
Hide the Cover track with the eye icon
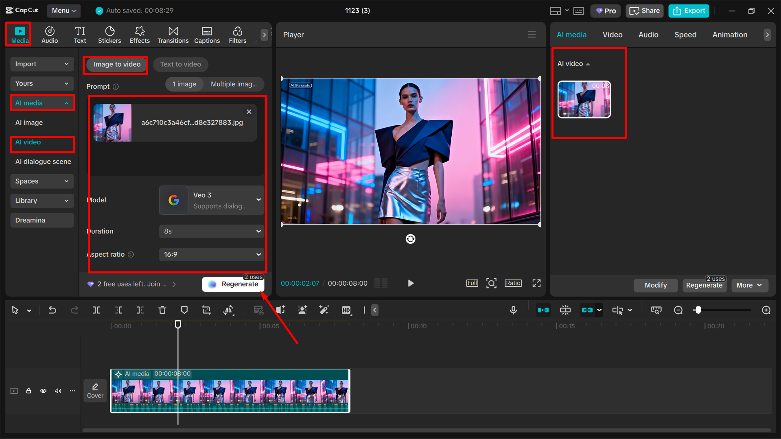[x=43, y=391]
